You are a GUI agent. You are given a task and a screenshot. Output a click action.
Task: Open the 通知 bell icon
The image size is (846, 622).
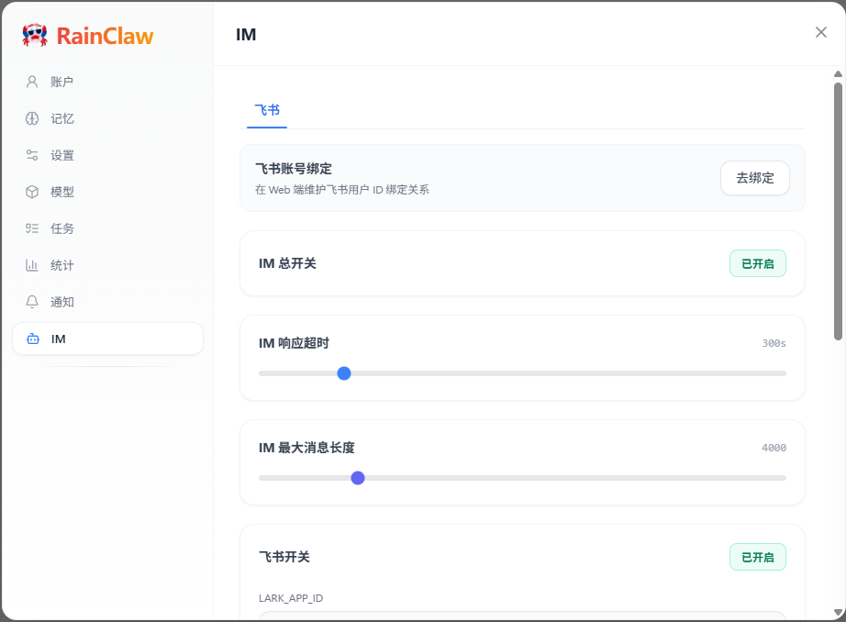[x=32, y=302]
